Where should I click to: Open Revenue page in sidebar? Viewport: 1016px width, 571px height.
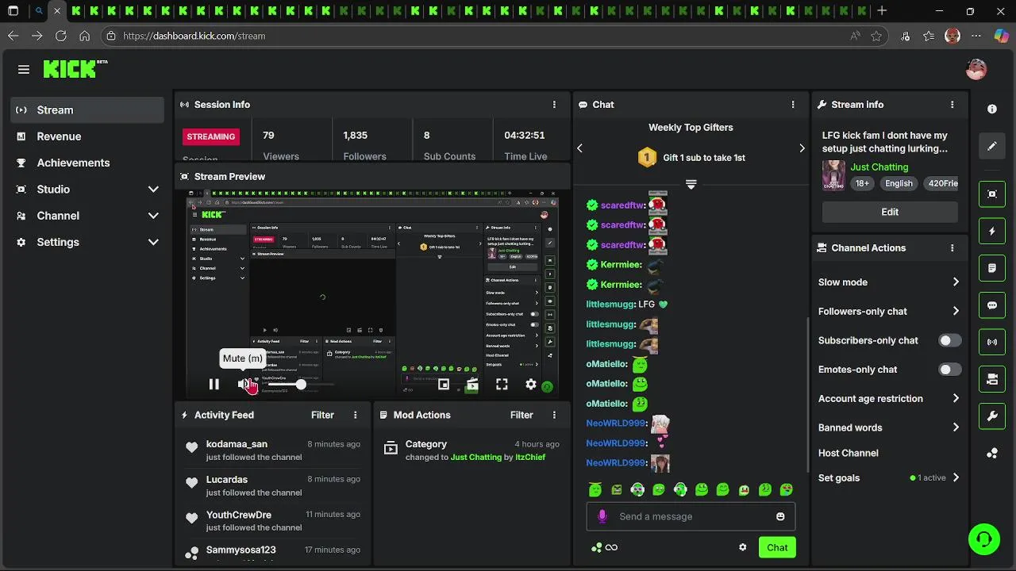coord(87,136)
